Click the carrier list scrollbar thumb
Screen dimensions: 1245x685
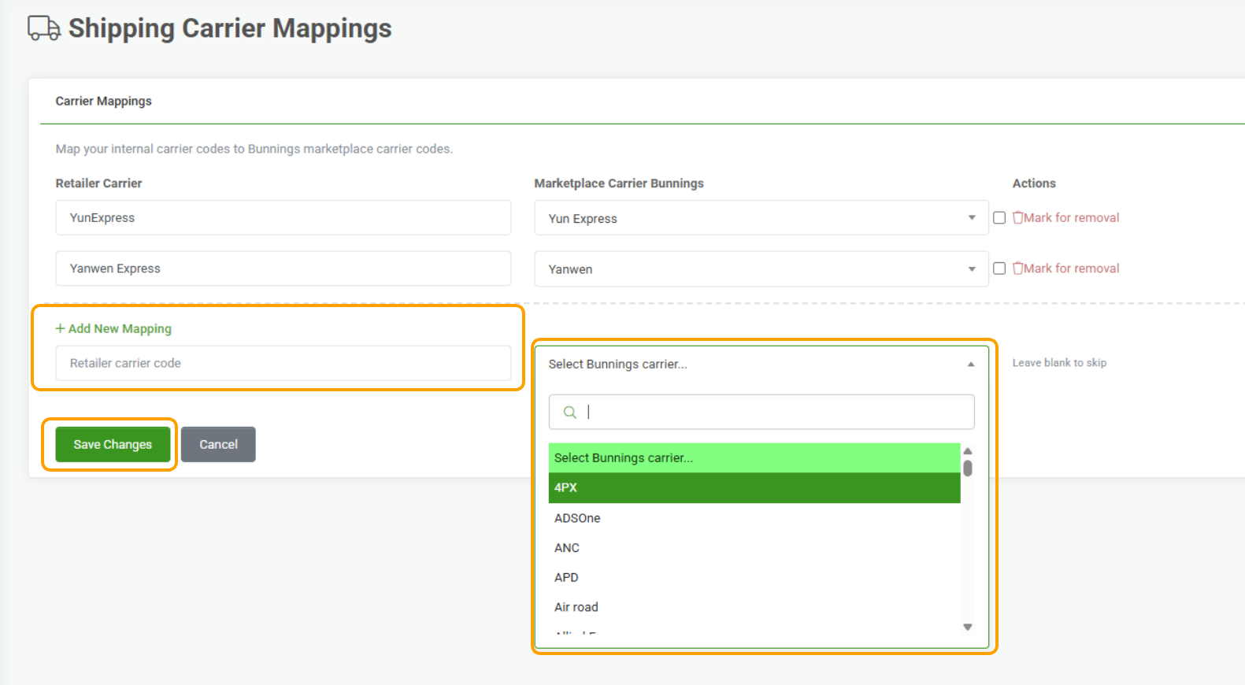click(968, 468)
